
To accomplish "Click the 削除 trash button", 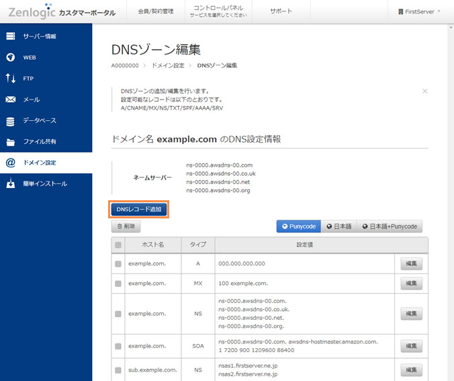I will point(126,227).
